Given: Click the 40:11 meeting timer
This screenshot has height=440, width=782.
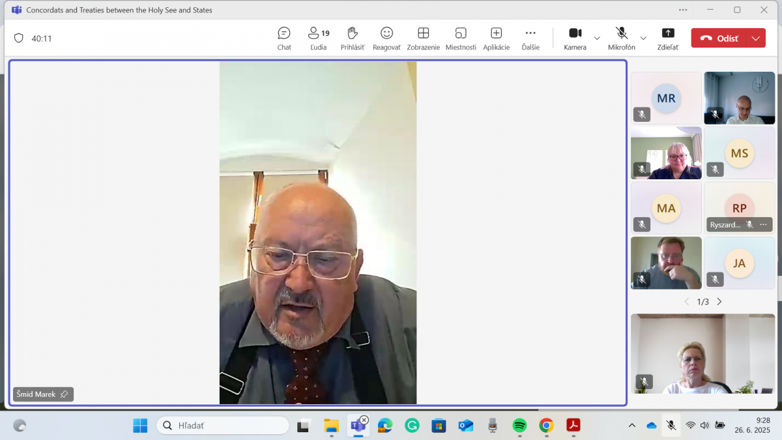Looking at the screenshot, I should tap(42, 38).
